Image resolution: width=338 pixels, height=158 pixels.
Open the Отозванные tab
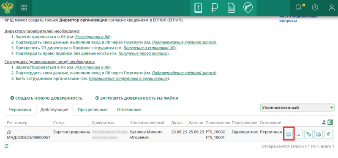click(x=129, y=109)
